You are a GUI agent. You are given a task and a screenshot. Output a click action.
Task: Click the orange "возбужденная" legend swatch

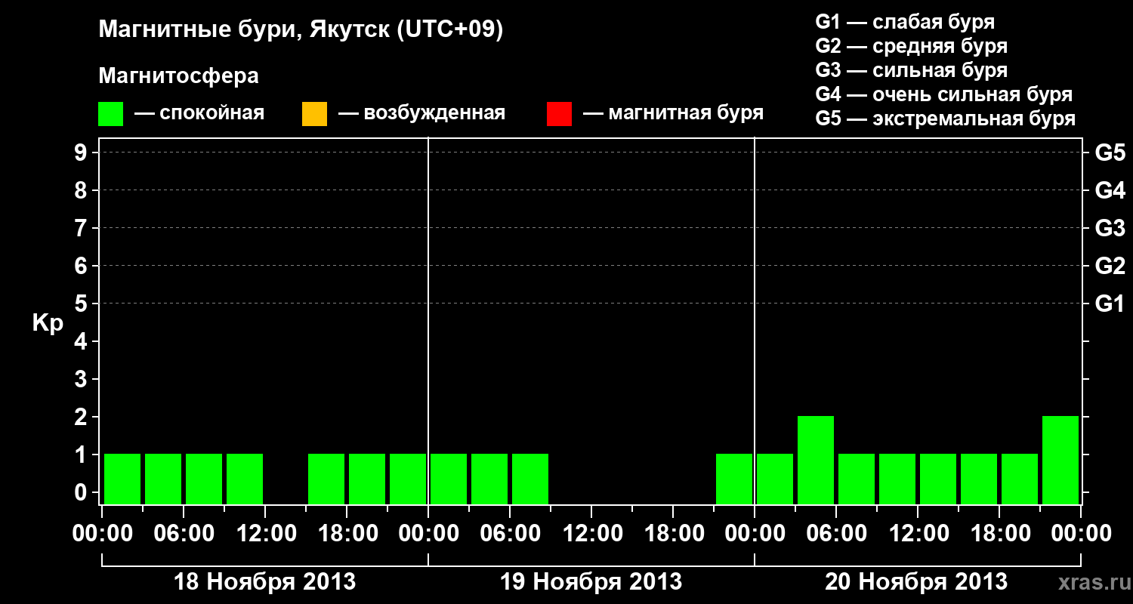click(314, 114)
